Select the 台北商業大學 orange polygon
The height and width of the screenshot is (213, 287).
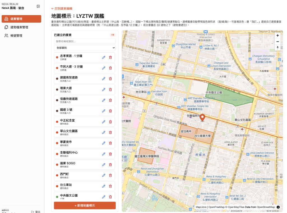(x=204, y=136)
